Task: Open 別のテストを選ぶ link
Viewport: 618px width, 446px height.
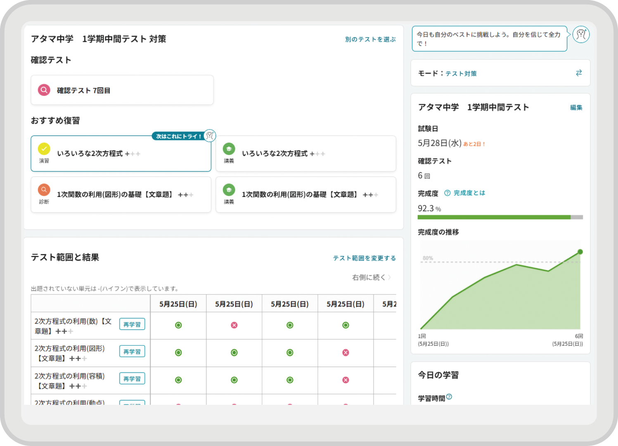Action: [370, 39]
